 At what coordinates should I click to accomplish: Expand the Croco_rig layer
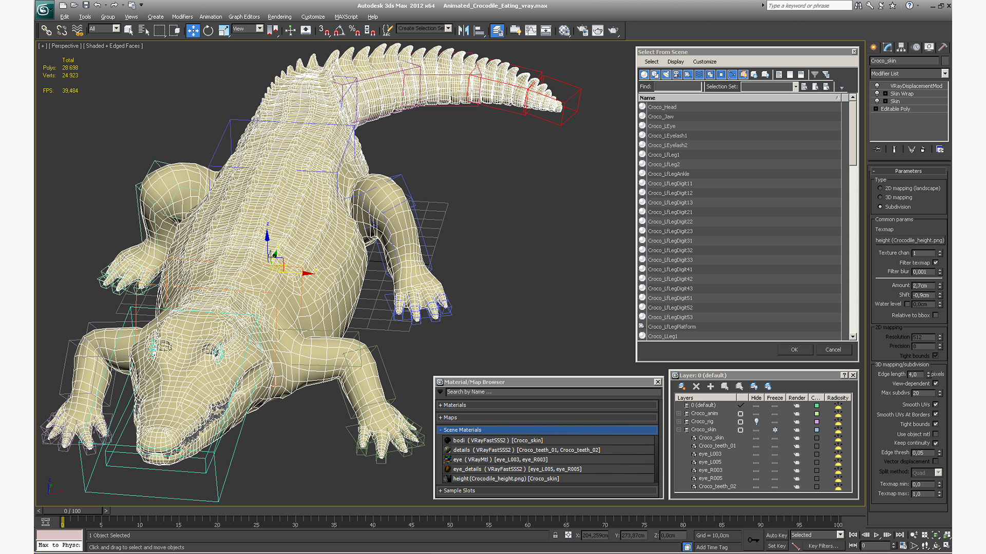click(x=679, y=422)
